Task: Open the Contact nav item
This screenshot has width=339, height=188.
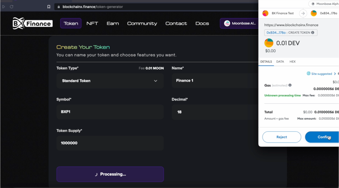Action: click(176, 23)
